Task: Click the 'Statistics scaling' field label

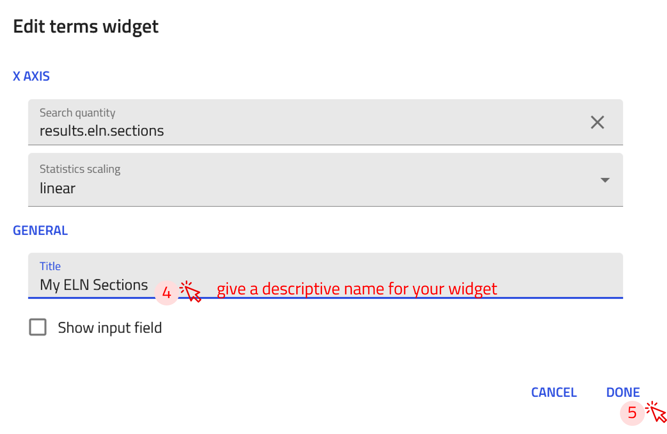Action: click(x=80, y=169)
